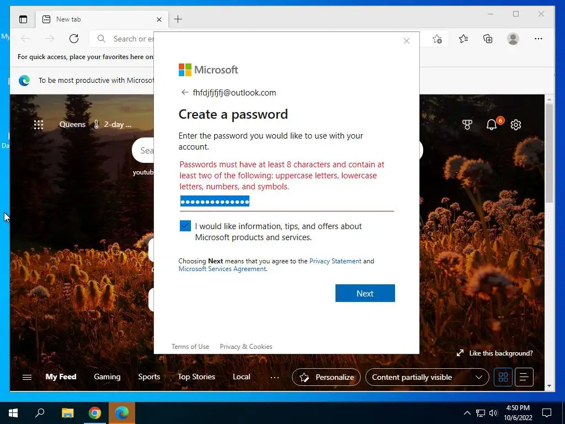Open the Terms of Use link
565x424 pixels.
[x=190, y=347]
